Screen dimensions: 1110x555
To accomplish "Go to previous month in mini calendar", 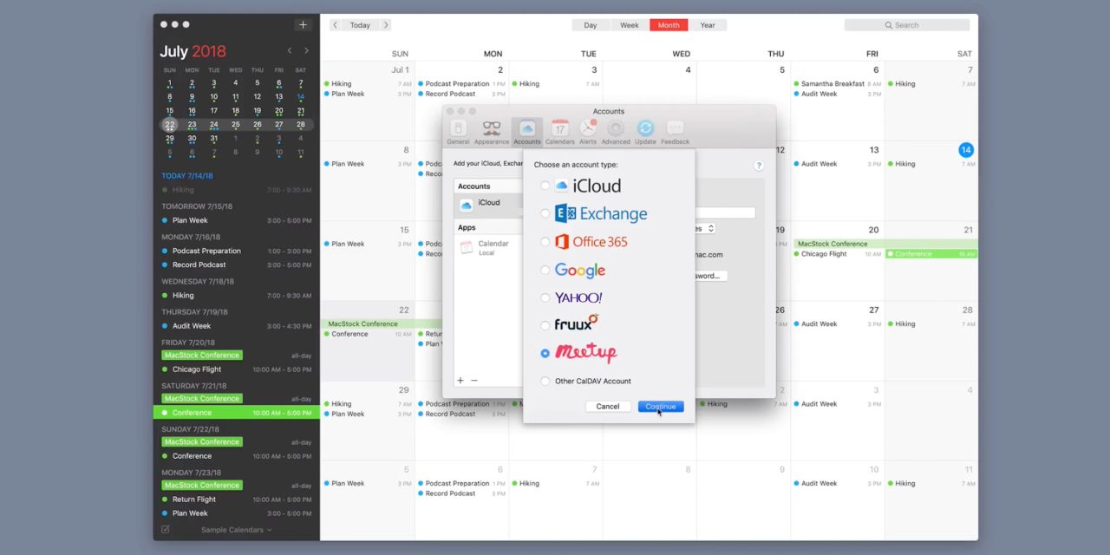I will [x=290, y=51].
